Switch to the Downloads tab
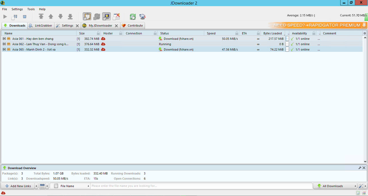This screenshot has width=368, height=196. point(14,26)
